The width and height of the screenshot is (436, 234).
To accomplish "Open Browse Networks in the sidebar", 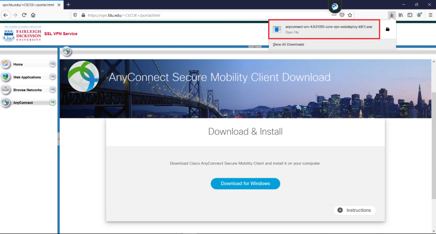I will point(29,90).
